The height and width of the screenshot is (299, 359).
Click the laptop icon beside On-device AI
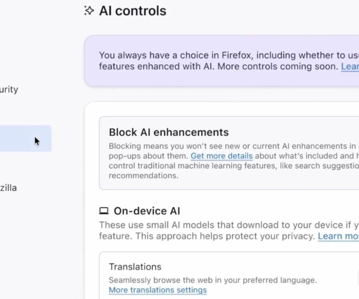click(x=104, y=211)
